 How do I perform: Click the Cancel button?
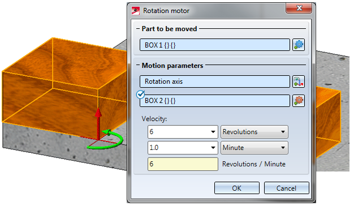click(287, 188)
